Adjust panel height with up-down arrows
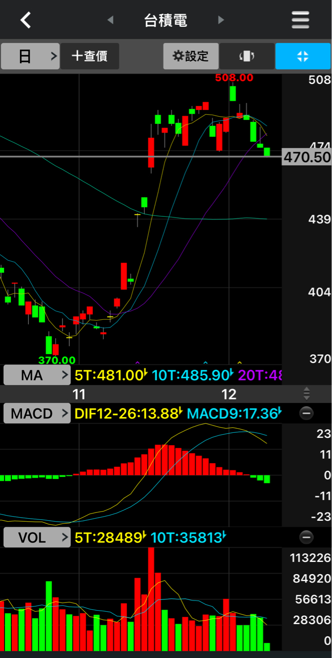Viewport: 332px width, 658px height. [x=306, y=394]
